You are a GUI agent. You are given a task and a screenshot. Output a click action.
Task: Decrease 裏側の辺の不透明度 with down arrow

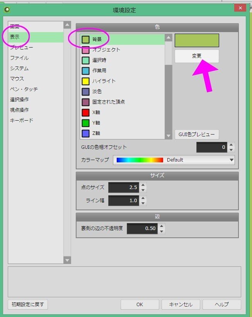(x=162, y=231)
